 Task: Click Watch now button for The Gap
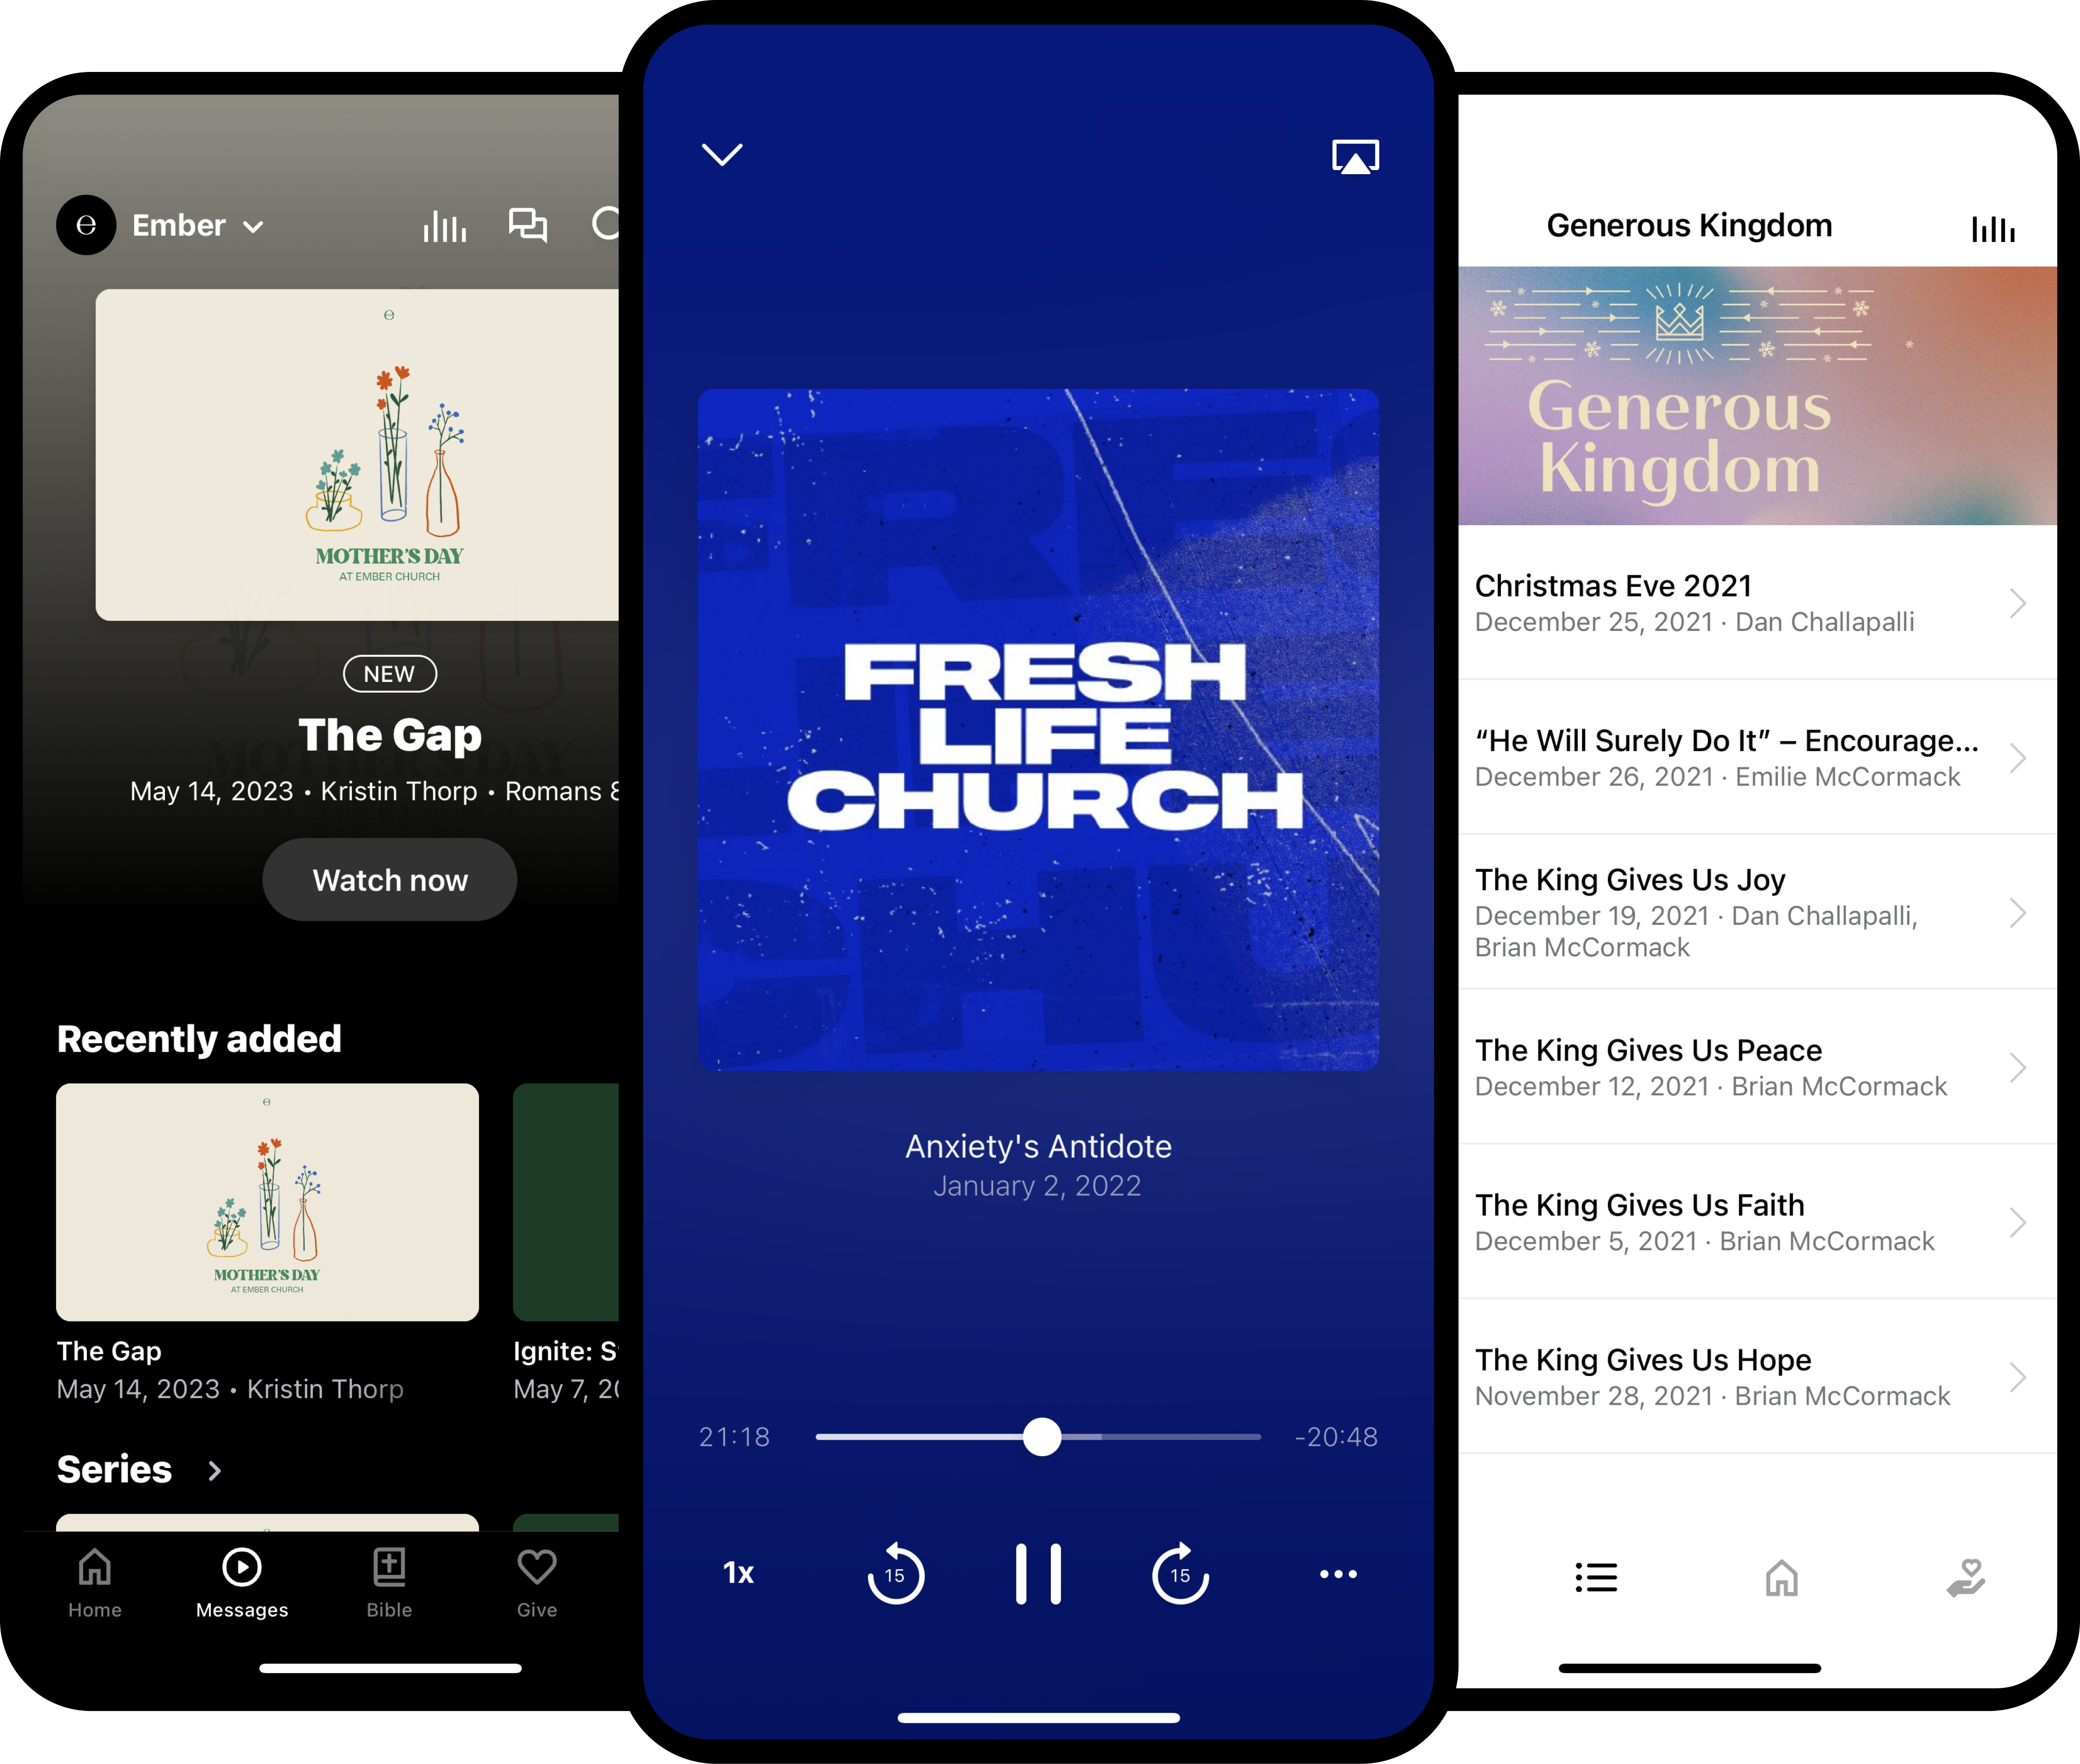[388, 879]
